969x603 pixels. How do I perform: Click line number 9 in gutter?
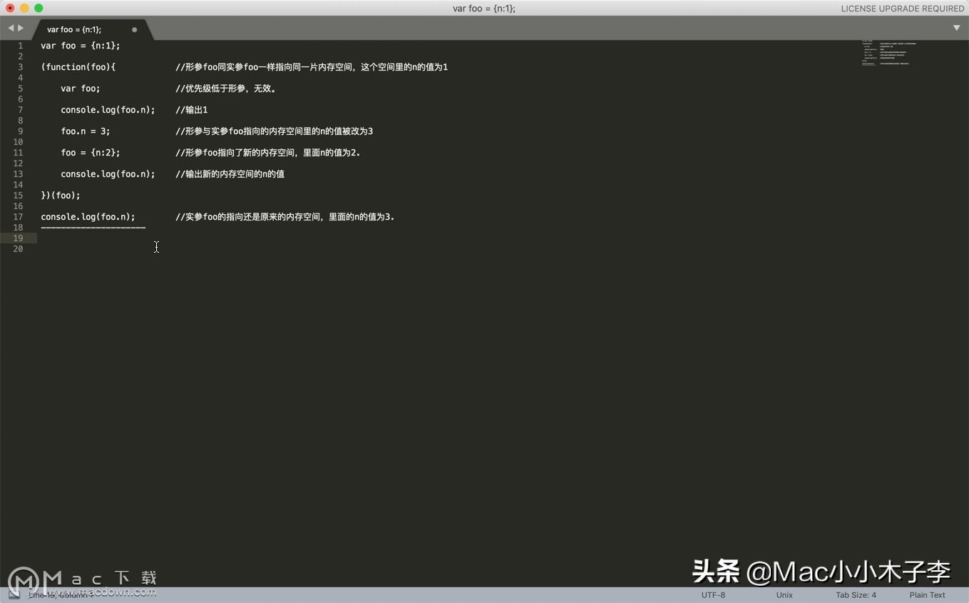pyautogui.click(x=20, y=131)
